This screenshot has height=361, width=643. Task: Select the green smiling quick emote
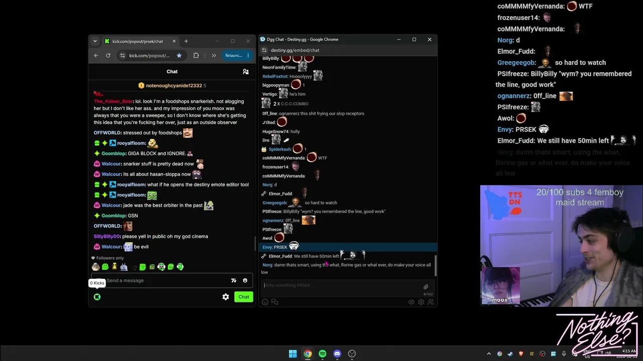point(105,267)
